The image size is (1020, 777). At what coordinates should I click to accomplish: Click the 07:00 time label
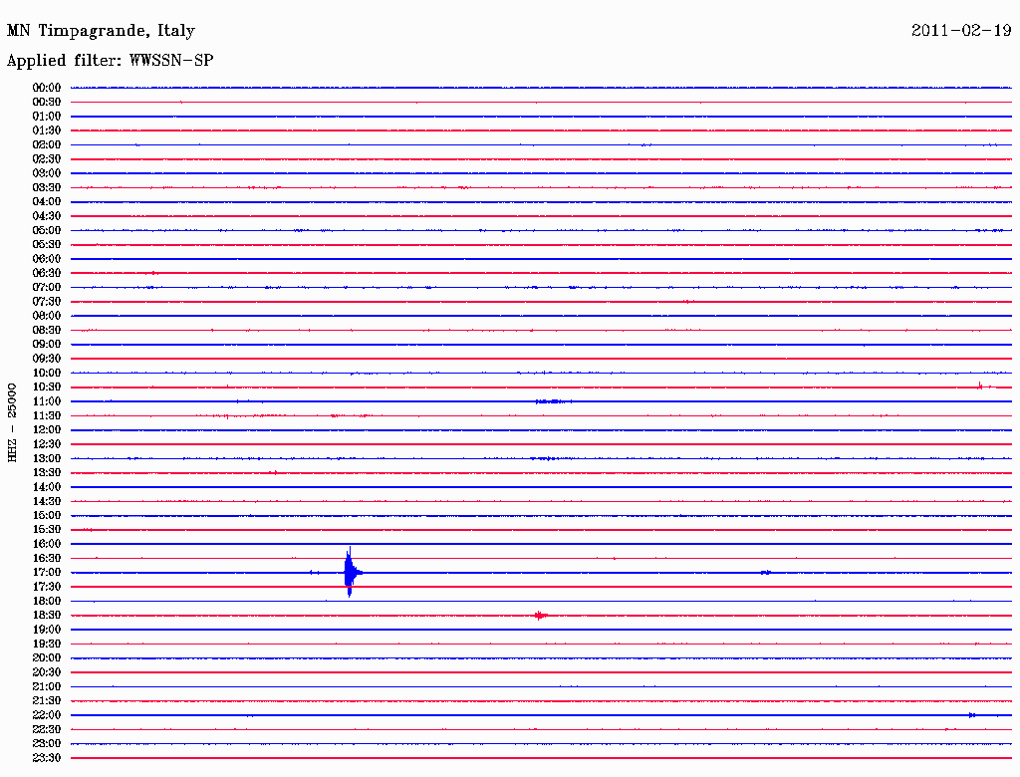[x=47, y=287]
